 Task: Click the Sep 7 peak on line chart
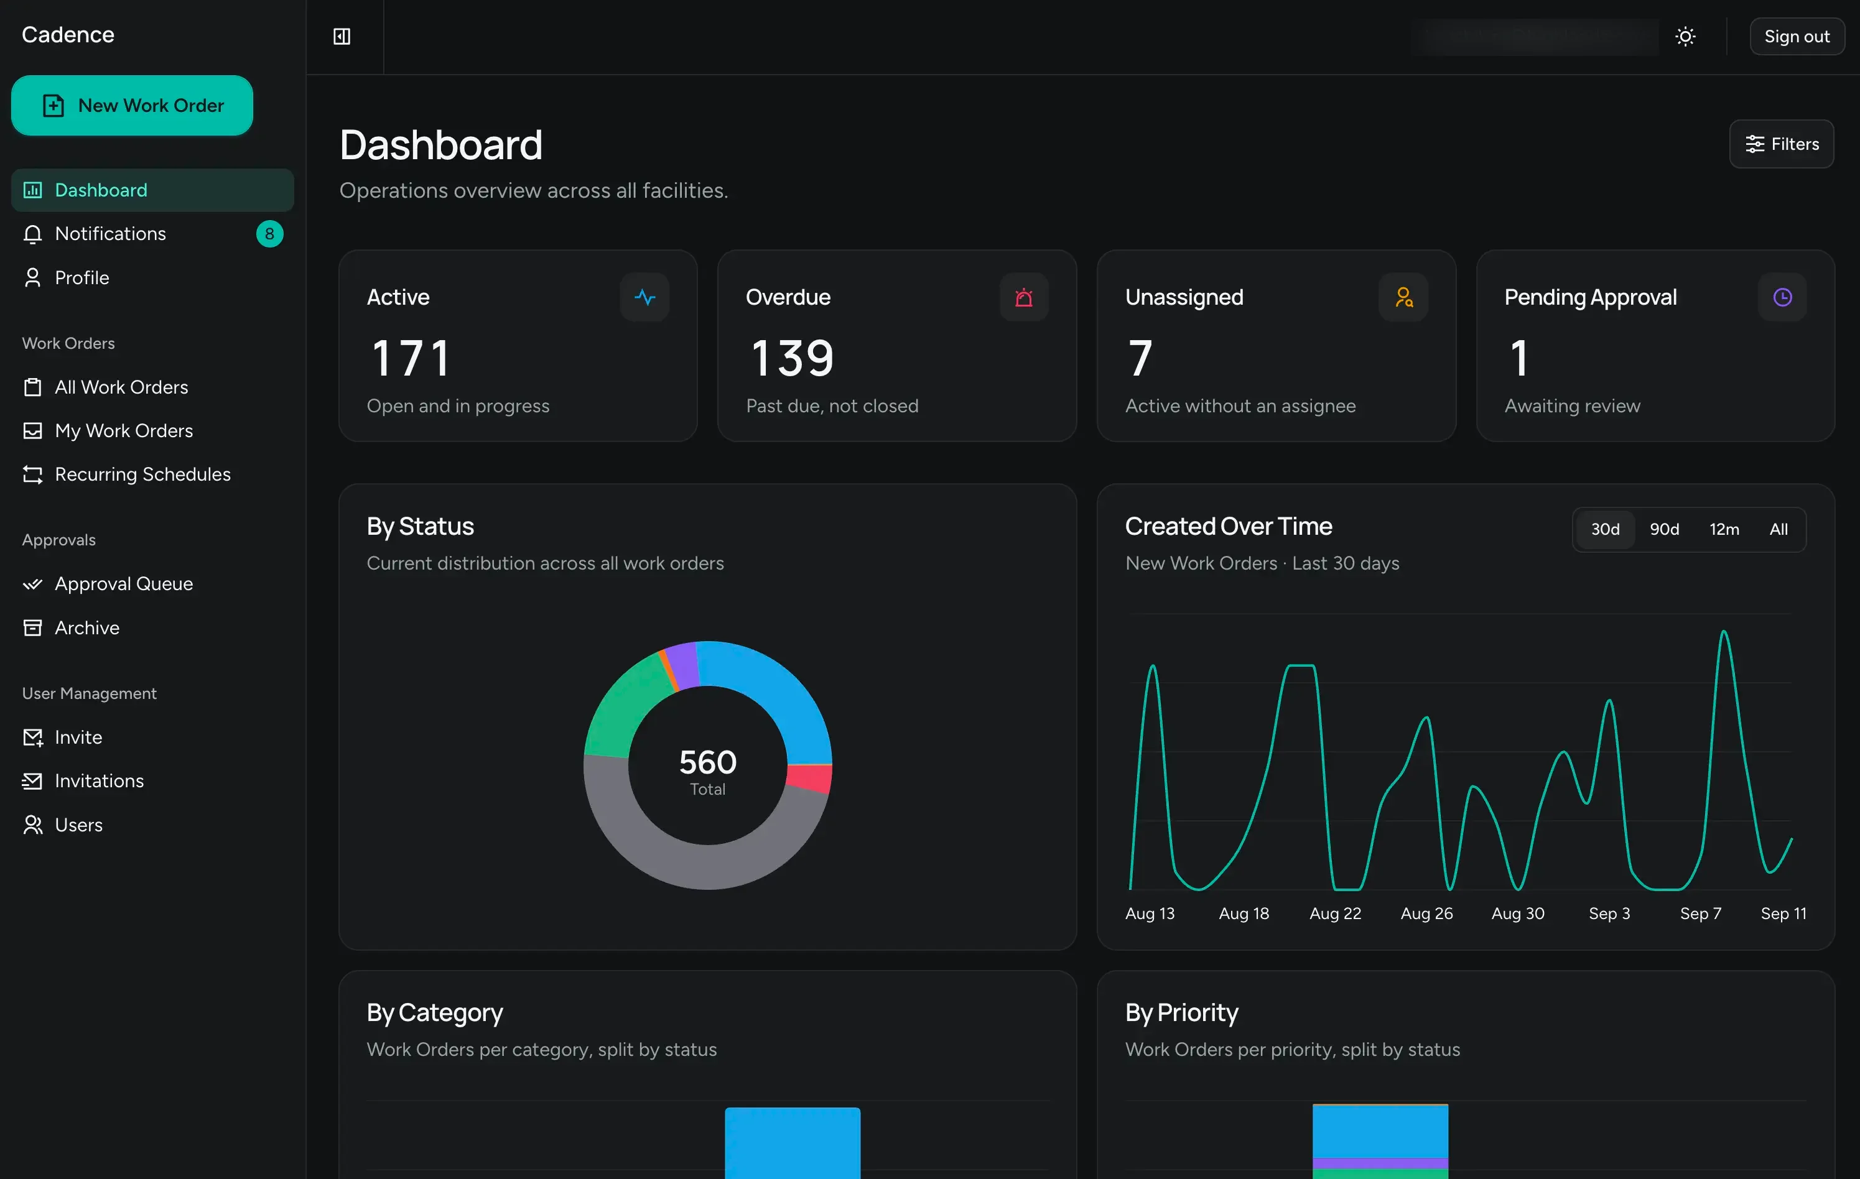pyautogui.click(x=1723, y=633)
